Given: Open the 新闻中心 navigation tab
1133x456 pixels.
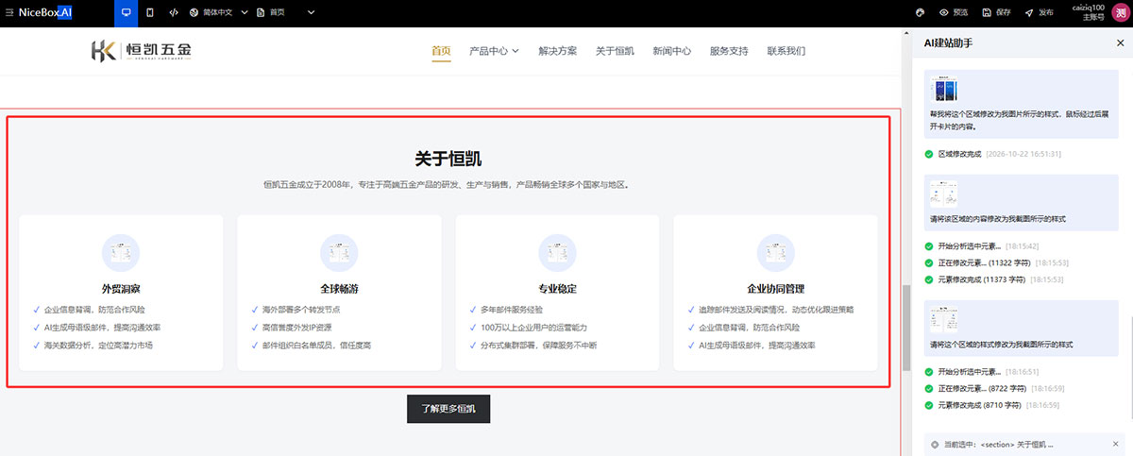Looking at the screenshot, I should point(671,51).
